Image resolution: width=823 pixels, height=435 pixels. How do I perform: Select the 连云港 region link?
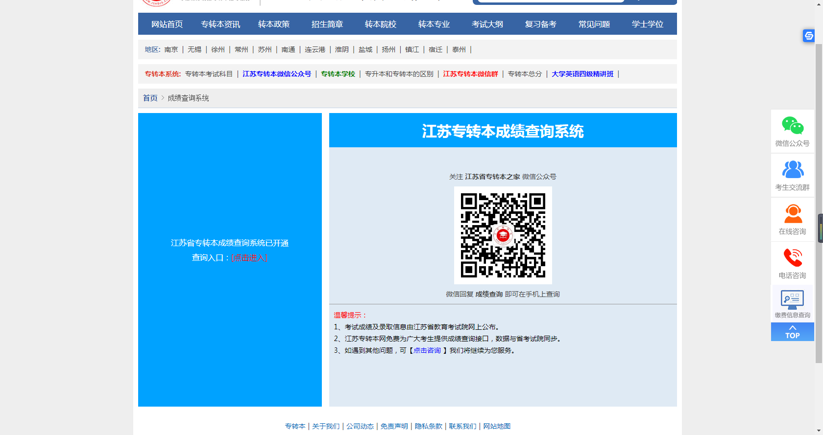click(315, 49)
